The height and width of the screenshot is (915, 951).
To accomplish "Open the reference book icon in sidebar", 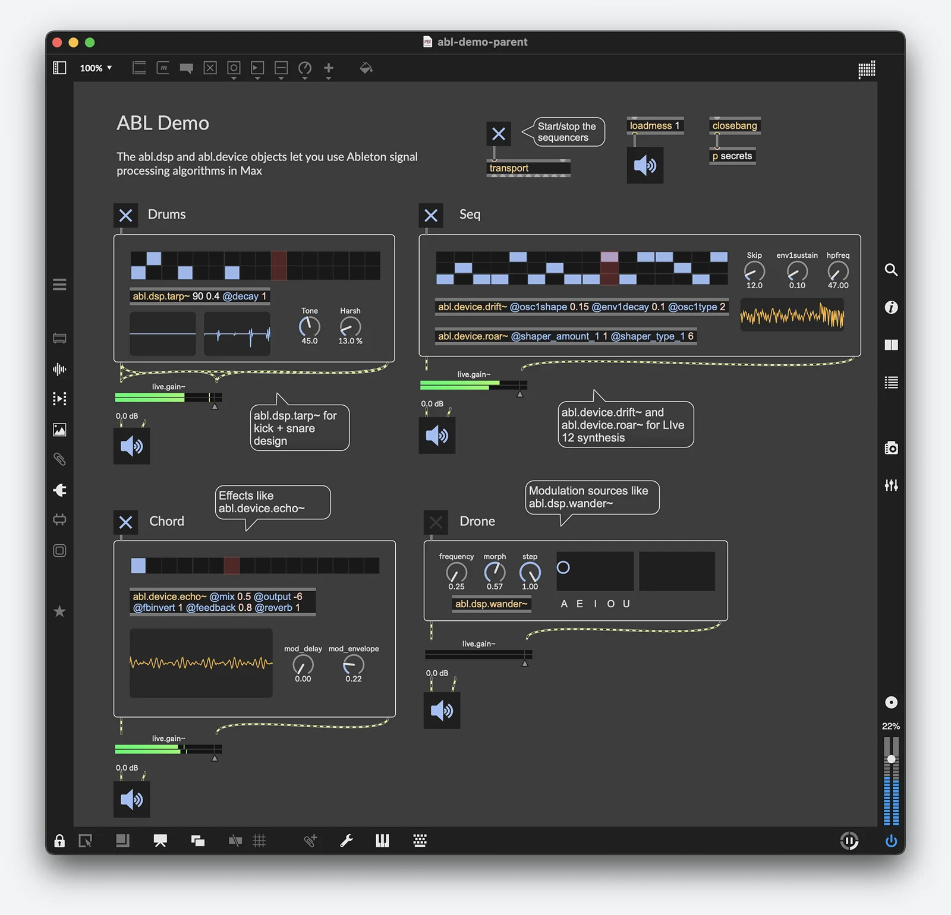I will [891, 345].
